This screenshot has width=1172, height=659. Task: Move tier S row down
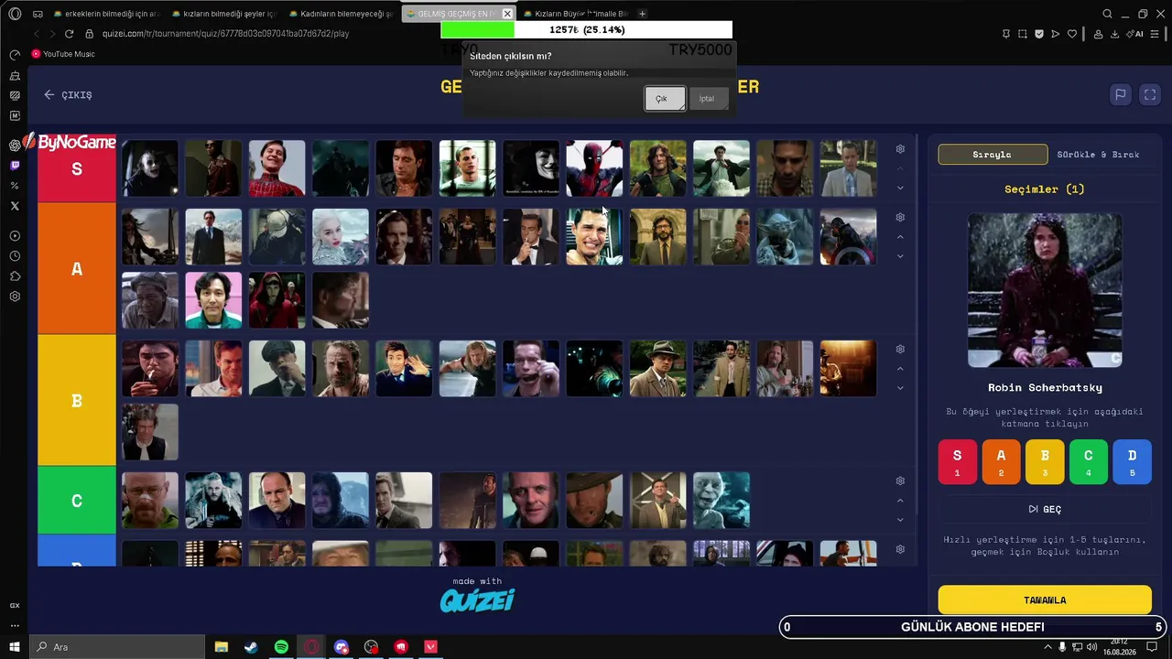900,188
